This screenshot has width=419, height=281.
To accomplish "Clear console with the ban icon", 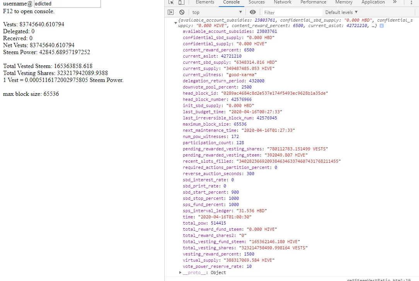I will pyautogui.click(x=182, y=12).
